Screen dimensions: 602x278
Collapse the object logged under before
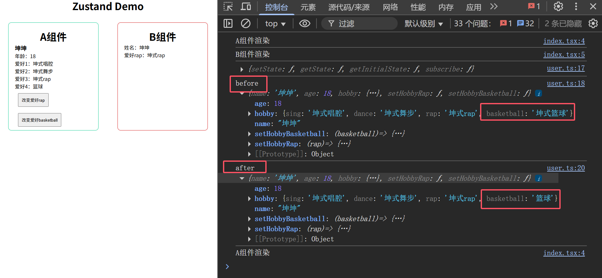point(242,94)
